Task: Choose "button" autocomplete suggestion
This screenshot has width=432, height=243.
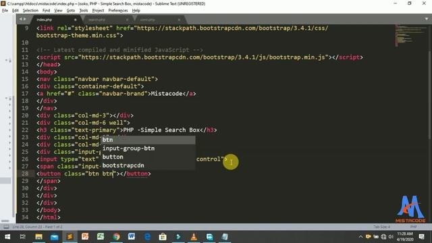Action: [148, 157]
